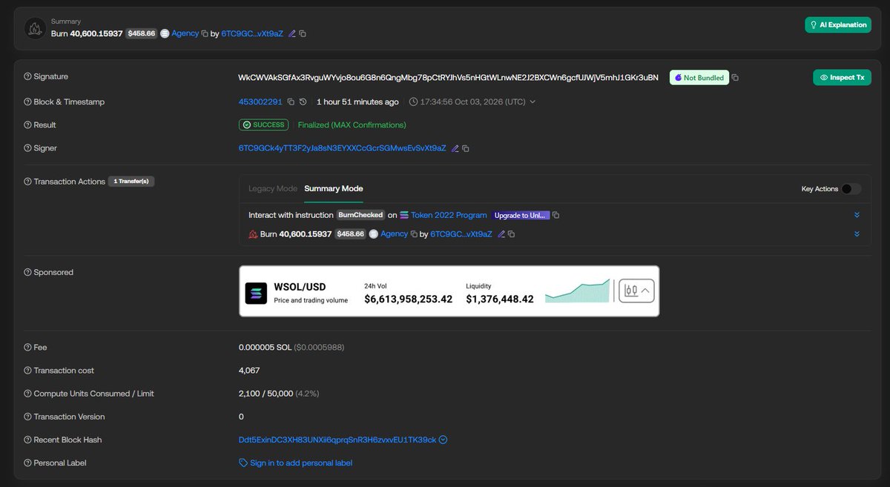Viewport: 890px width, 487px height.
Task: Click the 24h Vol value $6,613,958,253.42
Action: (408, 299)
